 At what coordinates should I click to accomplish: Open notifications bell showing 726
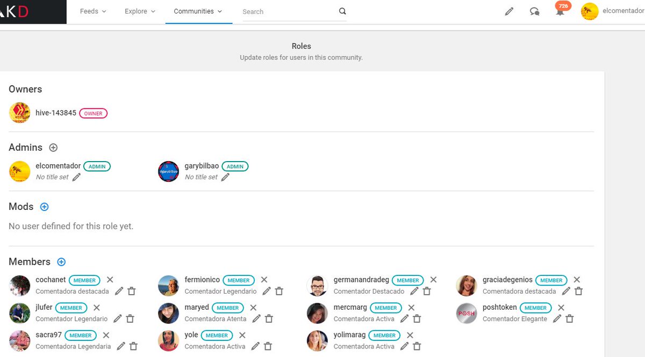coord(561,10)
